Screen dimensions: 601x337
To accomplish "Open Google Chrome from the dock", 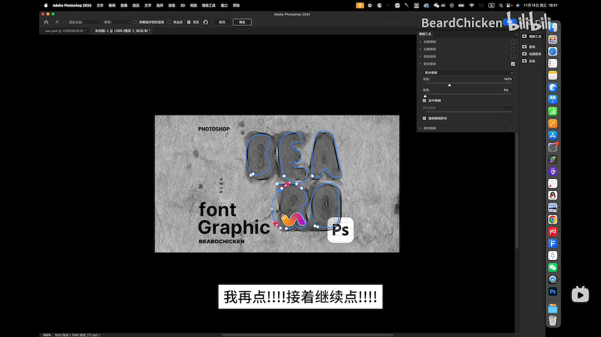I will click(552, 219).
